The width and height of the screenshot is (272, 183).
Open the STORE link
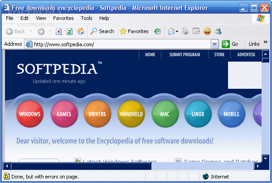(219, 55)
